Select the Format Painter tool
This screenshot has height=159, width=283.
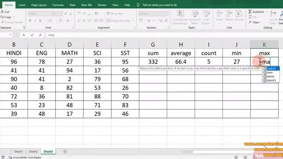click(12, 23)
